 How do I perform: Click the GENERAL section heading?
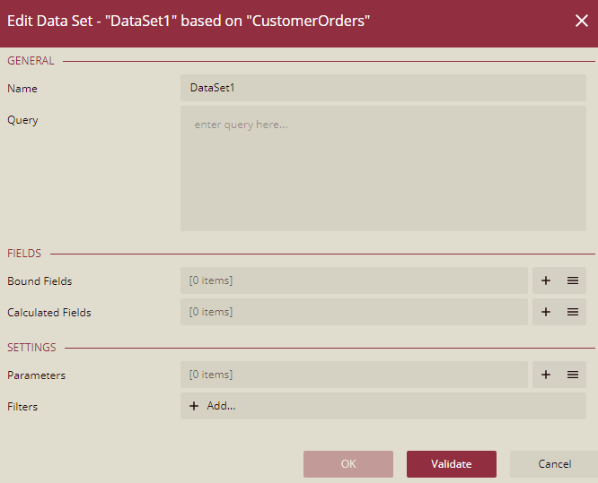31,61
